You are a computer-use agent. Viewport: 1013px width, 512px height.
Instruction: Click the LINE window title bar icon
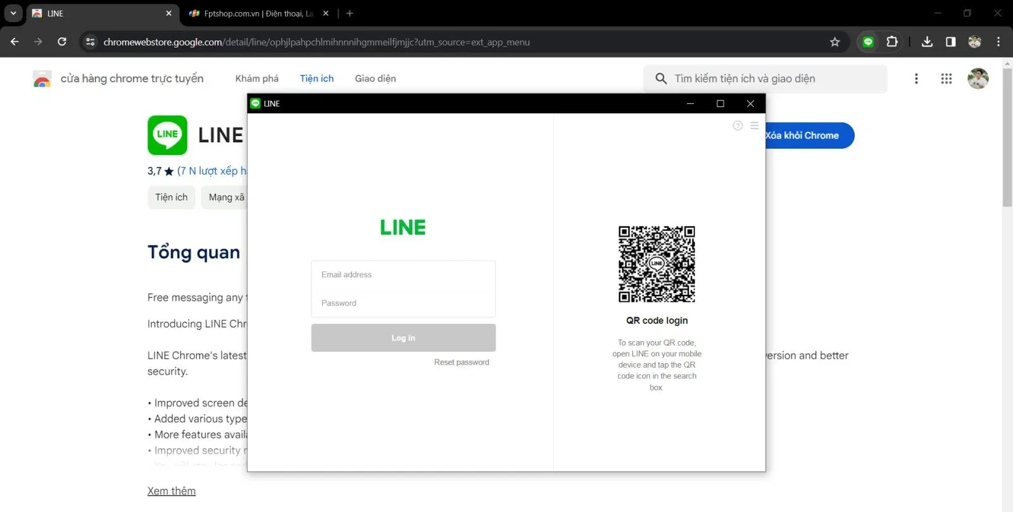pos(255,103)
